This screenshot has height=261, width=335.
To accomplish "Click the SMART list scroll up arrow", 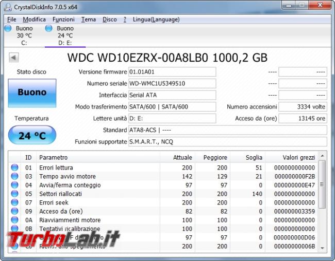I will pos(322,156).
